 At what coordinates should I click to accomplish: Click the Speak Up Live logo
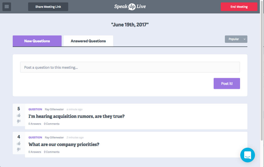click(x=130, y=7)
